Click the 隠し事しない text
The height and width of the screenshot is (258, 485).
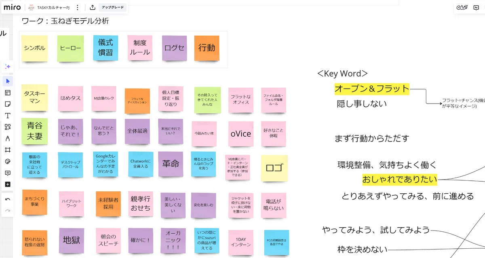pos(362,104)
